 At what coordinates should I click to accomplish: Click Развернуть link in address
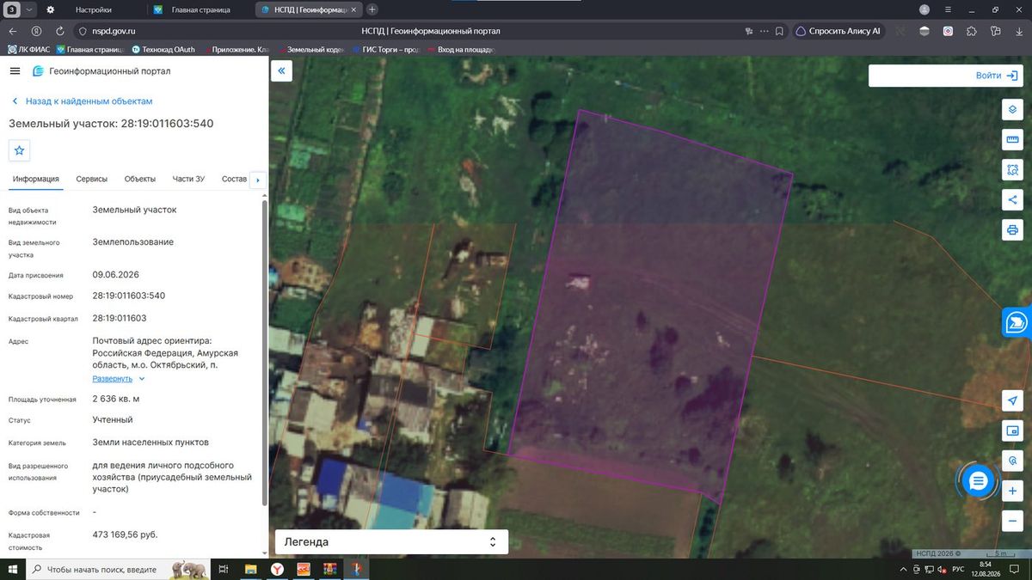click(113, 378)
